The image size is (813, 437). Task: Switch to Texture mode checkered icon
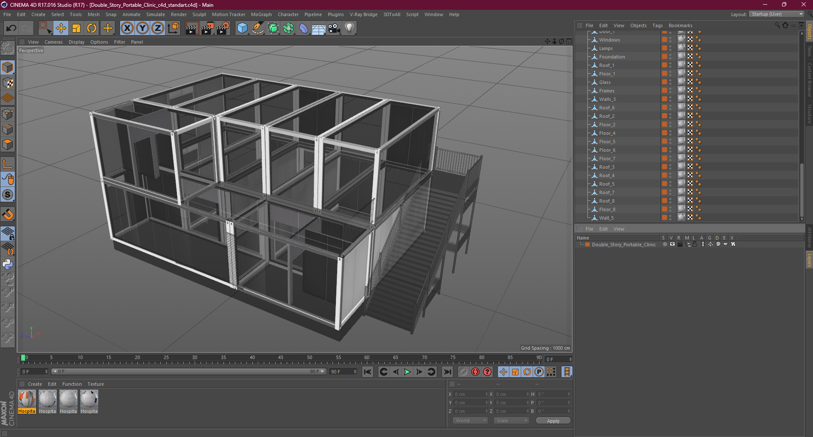pyautogui.click(x=8, y=83)
